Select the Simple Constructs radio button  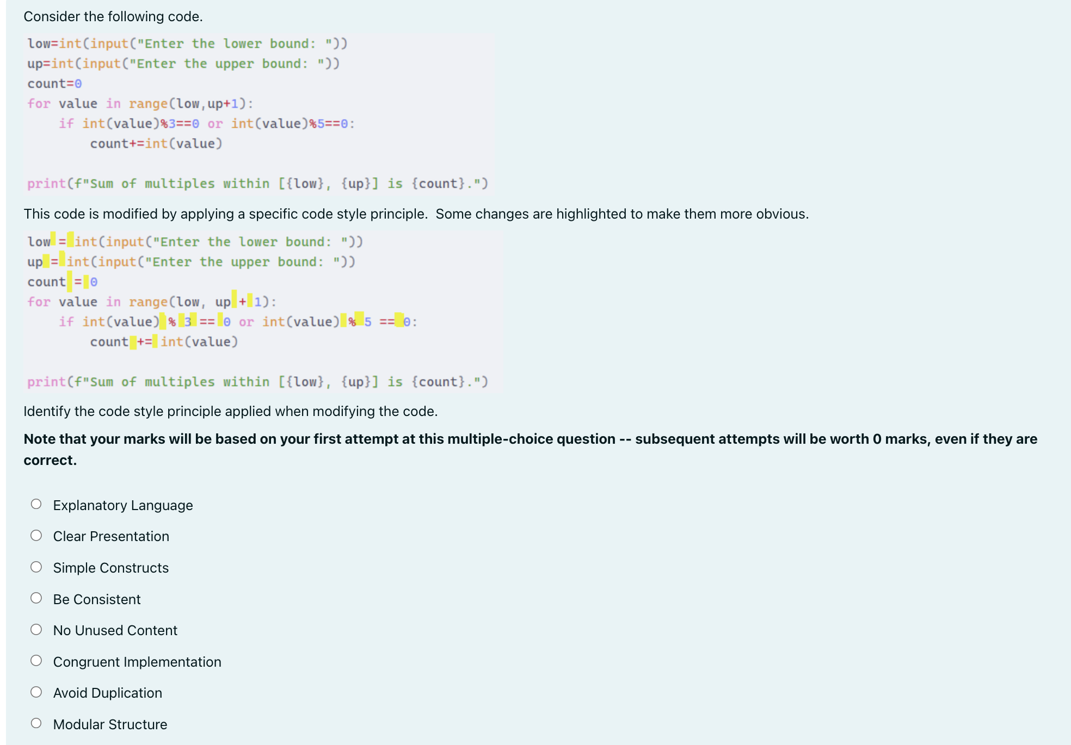[x=36, y=566]
